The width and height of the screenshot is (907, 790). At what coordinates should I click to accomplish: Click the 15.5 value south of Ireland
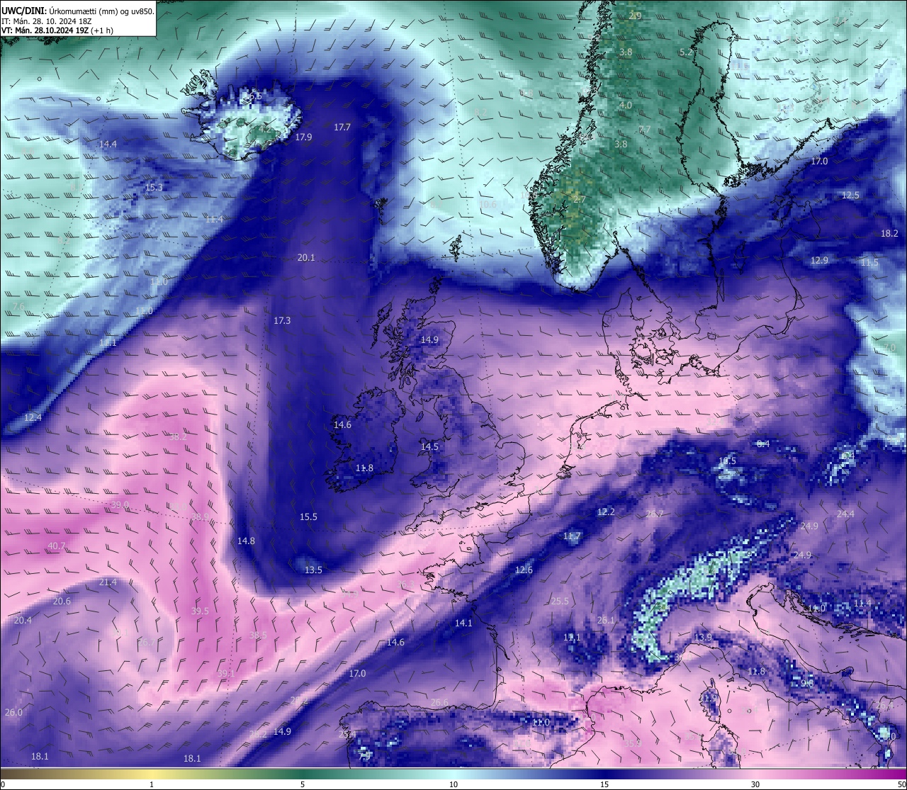point(308,517)
